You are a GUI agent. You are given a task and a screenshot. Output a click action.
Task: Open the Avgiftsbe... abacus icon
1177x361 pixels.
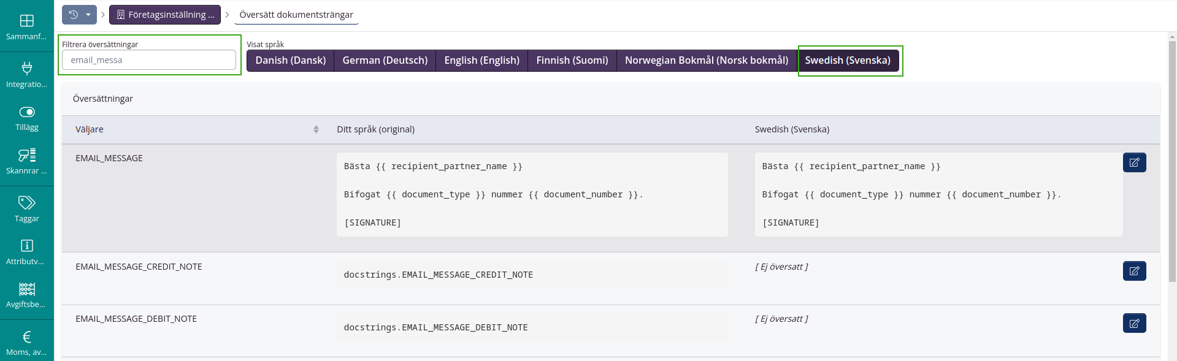(26, 289)
